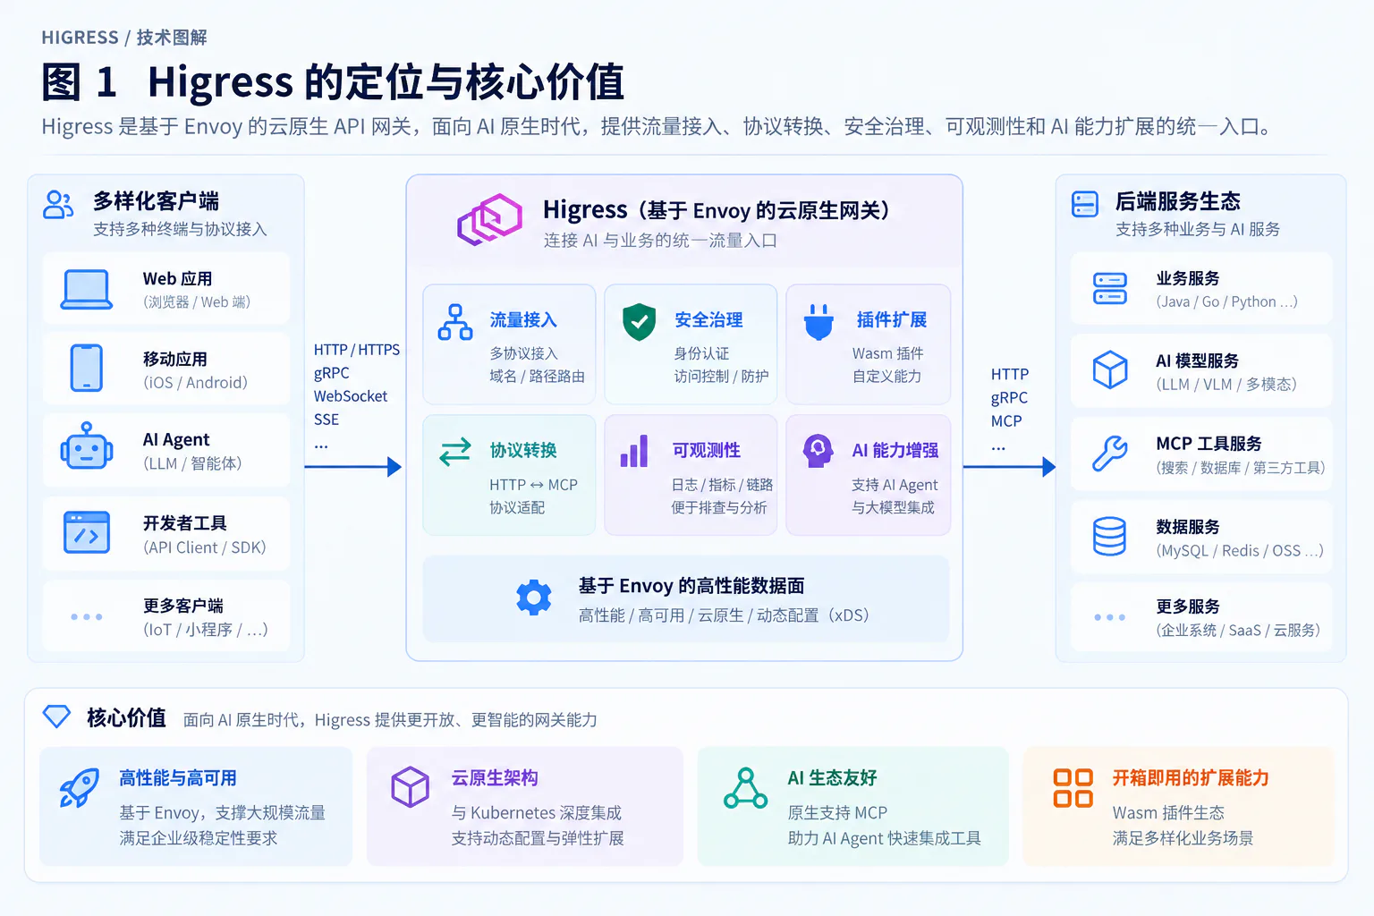Click the protocol label 'HTTP / HTTPS'
Image resolution: width=1374 pixels, height=916 pixels.
357,350
